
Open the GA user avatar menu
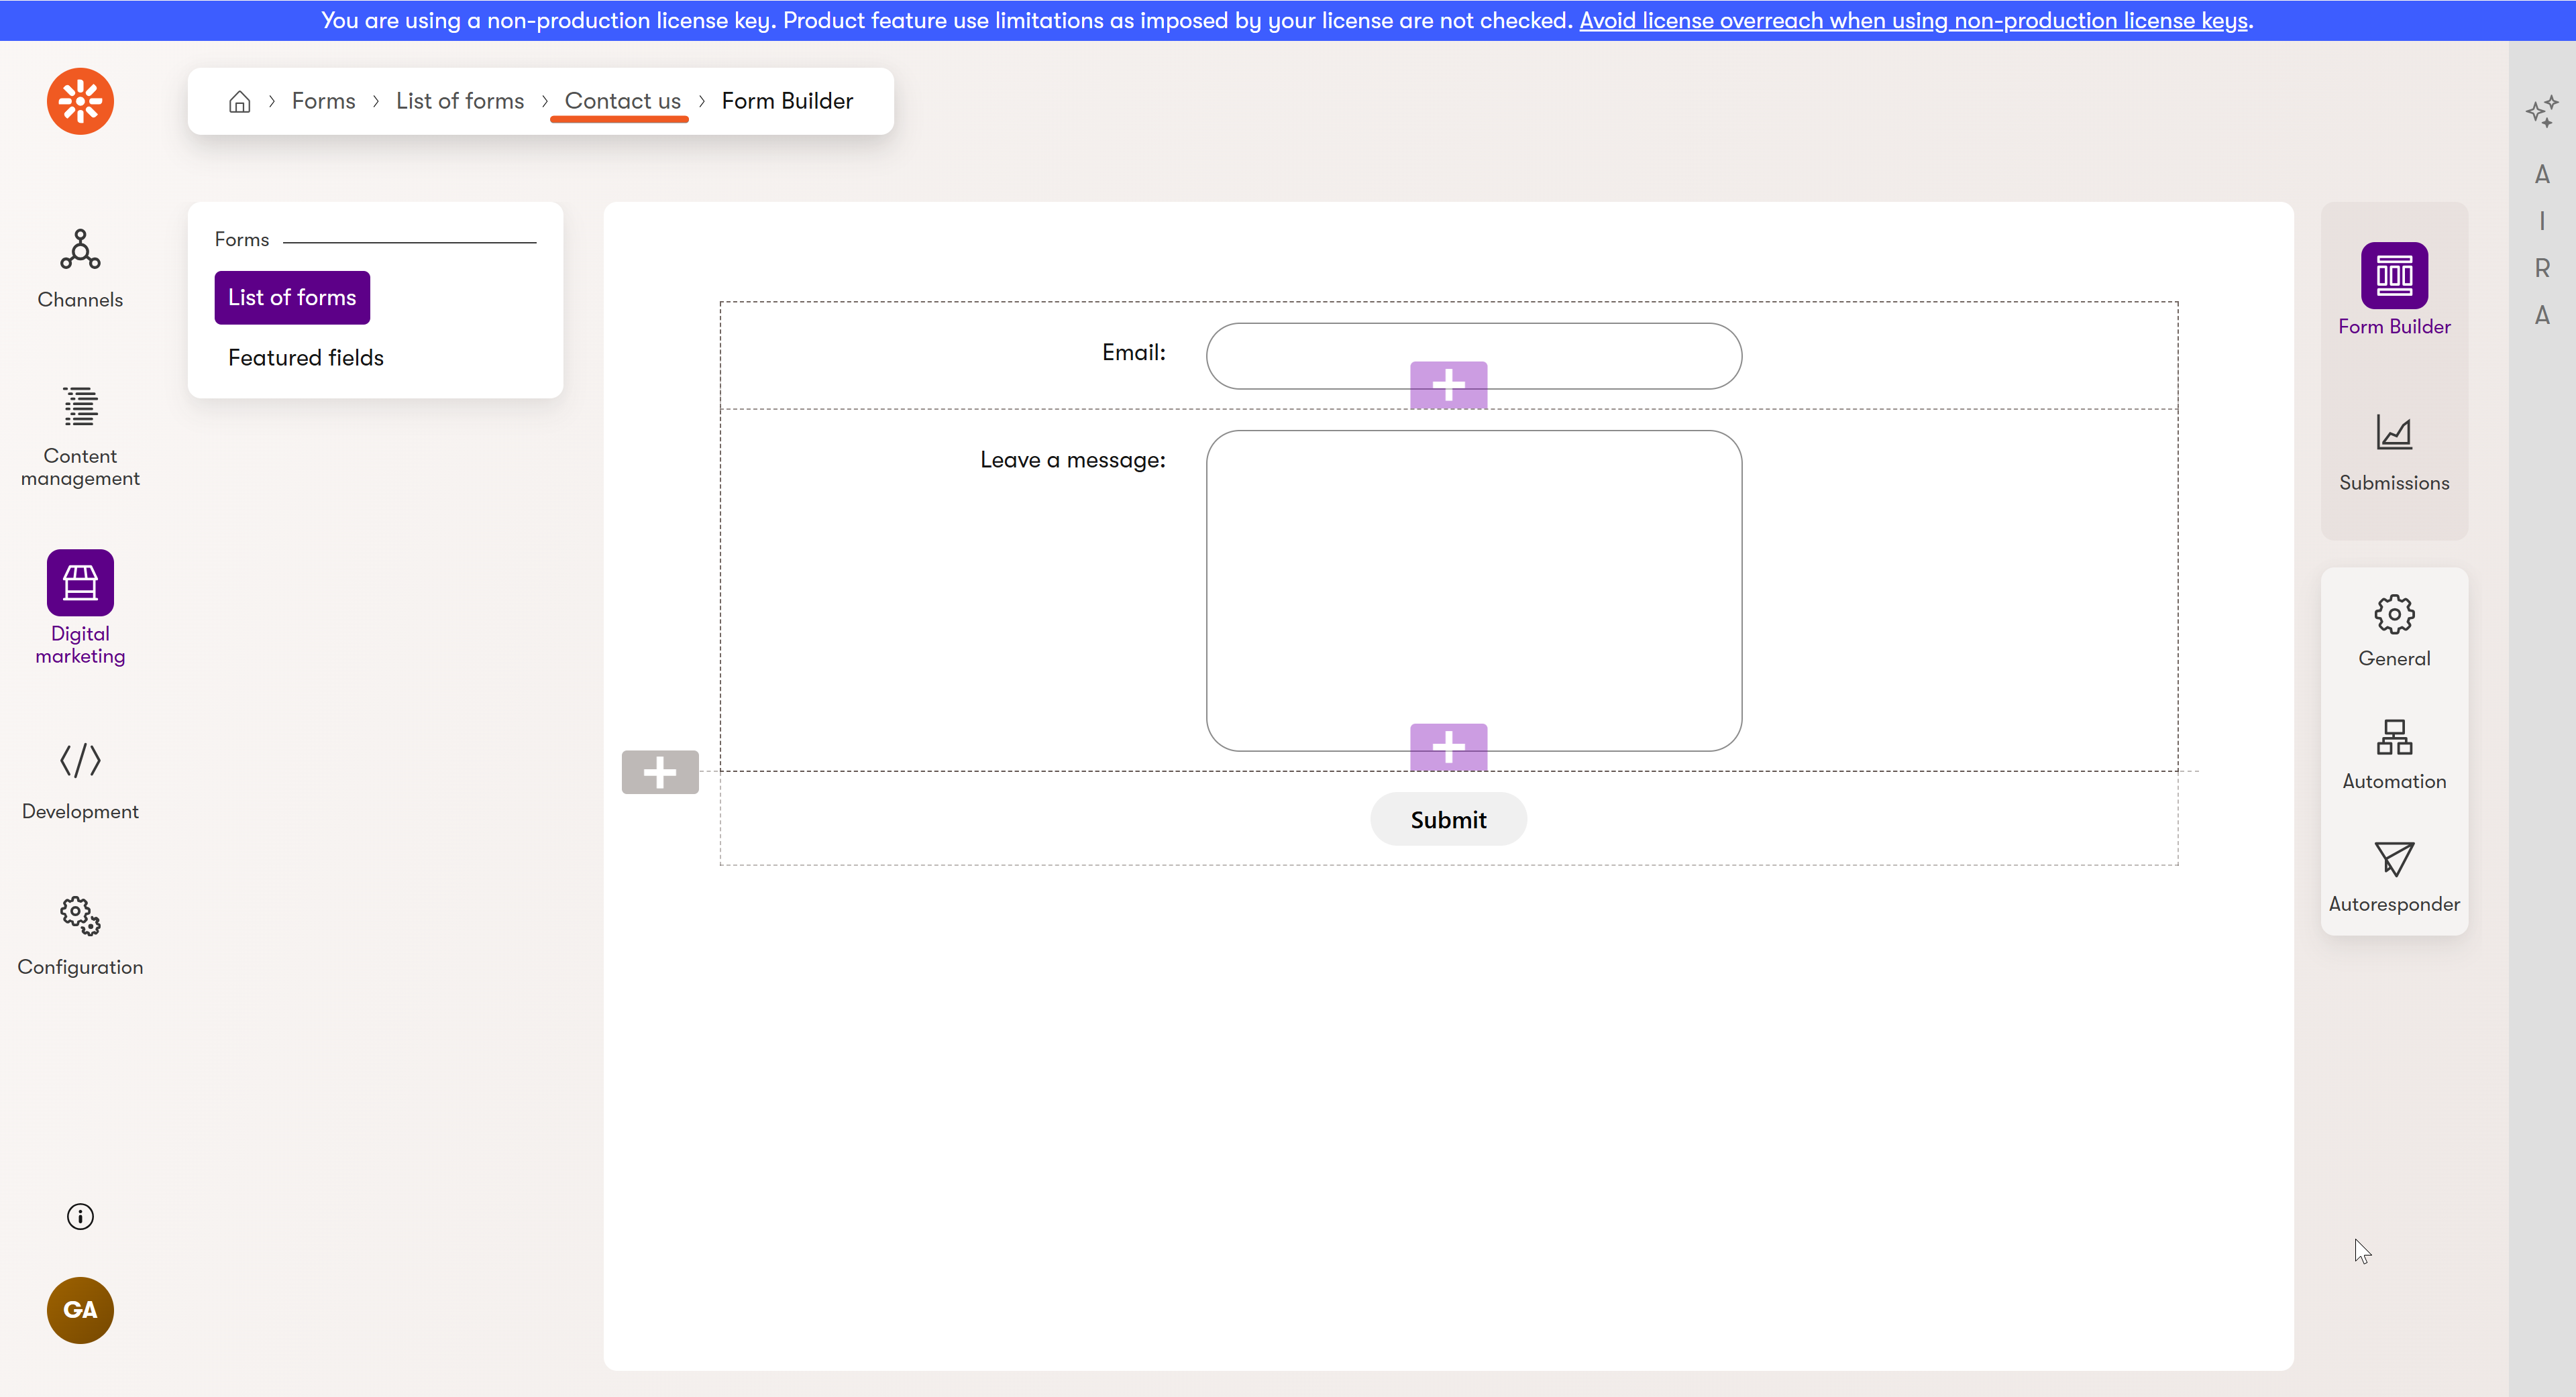pyautogui.click(x=80, y=1309)
